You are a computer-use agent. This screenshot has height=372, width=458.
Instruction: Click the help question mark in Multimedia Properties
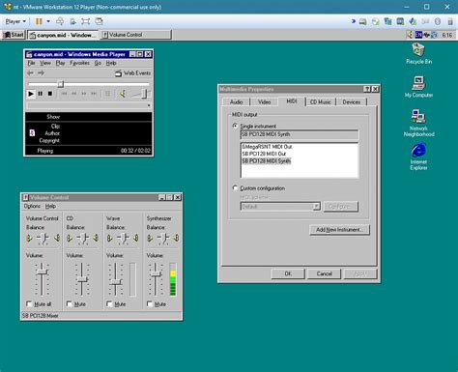click(x=367, y=89)
